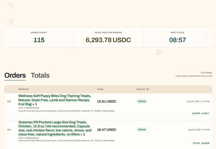The image size is (216, 149).
Task: Click the STATUS column header label
Action: pyautogui.click(x=141, y=89)
